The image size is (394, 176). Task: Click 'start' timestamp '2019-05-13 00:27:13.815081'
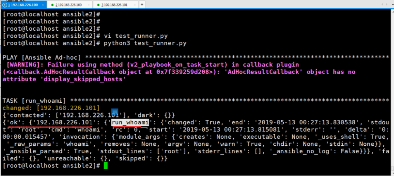click(x=231, y=130)
